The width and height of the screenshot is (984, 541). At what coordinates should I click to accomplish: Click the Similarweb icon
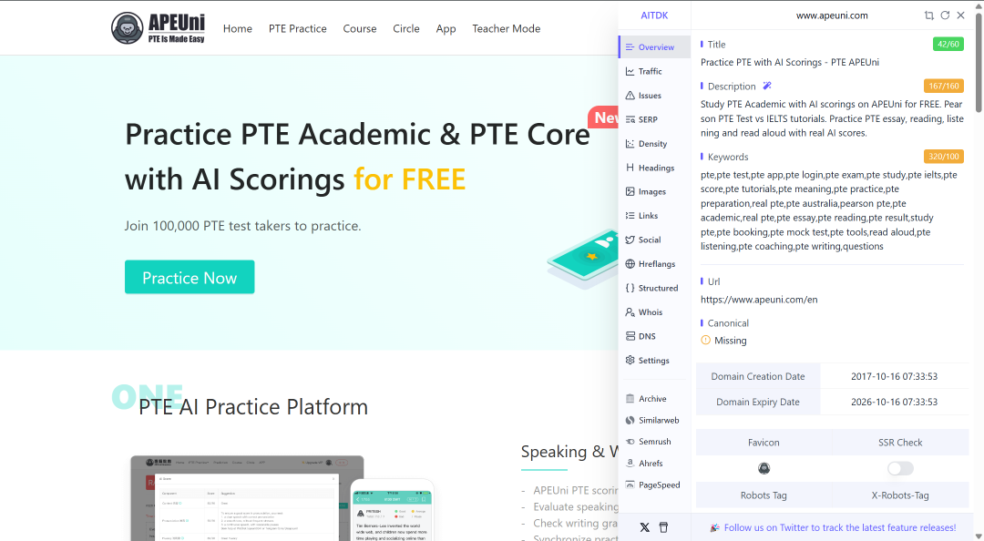click(x=630, y=420)
